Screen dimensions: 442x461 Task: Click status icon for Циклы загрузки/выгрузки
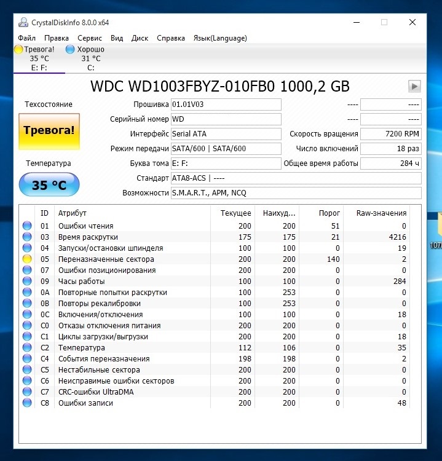click(x=27, y=336)
